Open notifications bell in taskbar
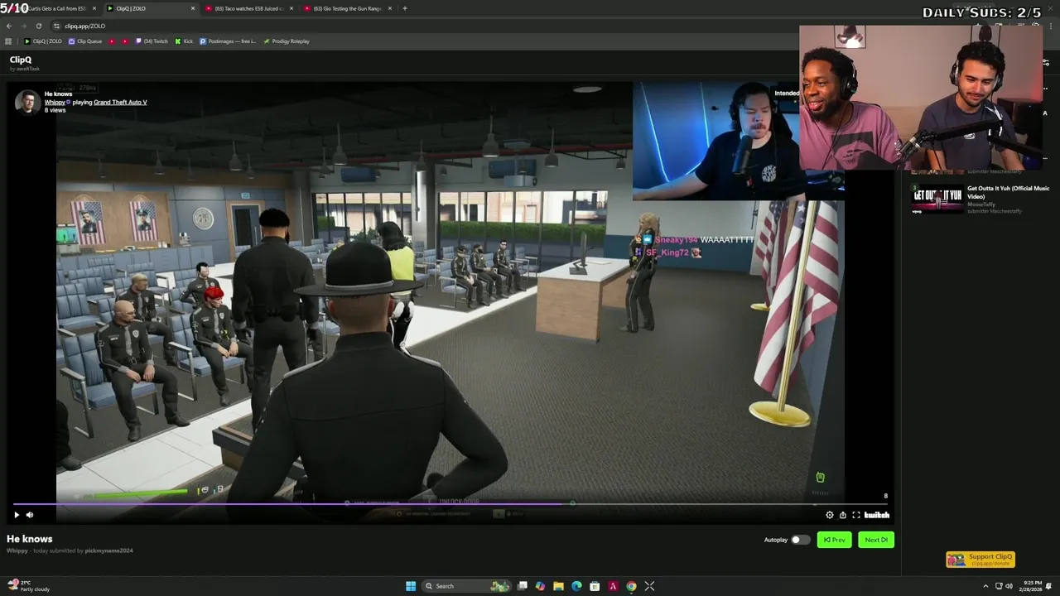The image size is (1060, 596). coord(1049,586)
